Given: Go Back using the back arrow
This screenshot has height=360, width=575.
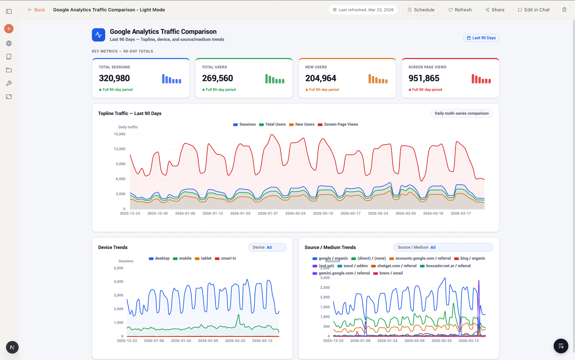Looking at the screenshot, I should coord(36,10).
